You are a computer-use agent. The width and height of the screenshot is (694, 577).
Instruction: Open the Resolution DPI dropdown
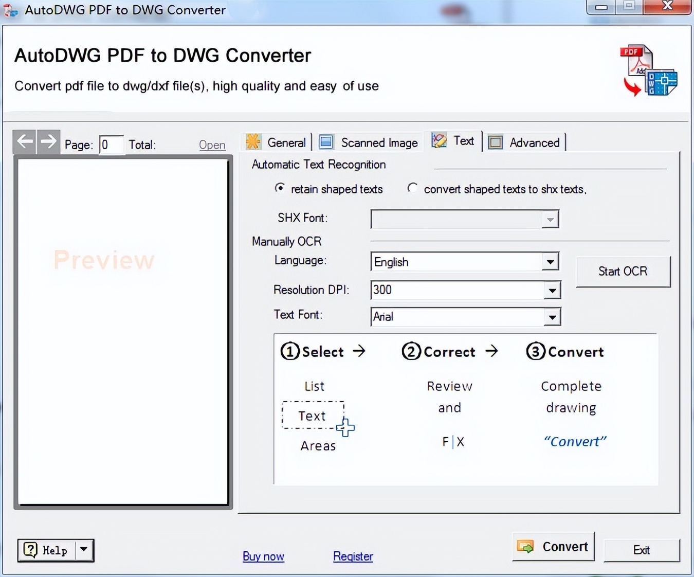(552, 290)
